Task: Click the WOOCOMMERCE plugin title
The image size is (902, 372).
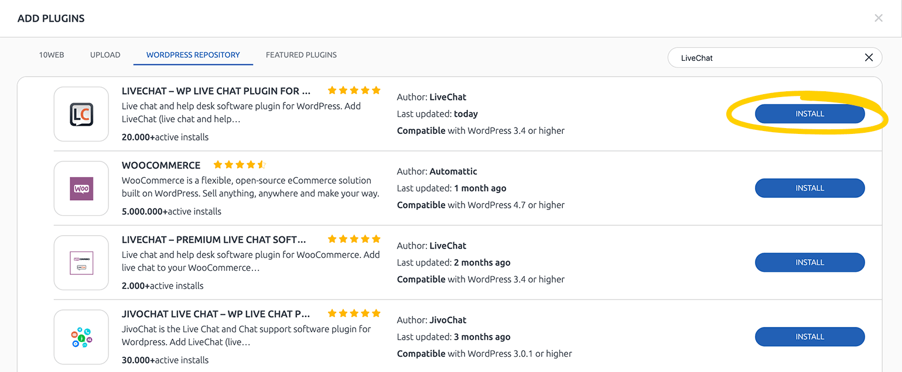Action: click(x=160, y=165)
